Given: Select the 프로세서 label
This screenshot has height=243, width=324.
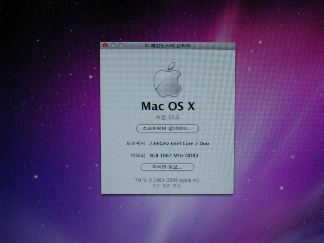Looking at the screenshot, I should point(135,144).
